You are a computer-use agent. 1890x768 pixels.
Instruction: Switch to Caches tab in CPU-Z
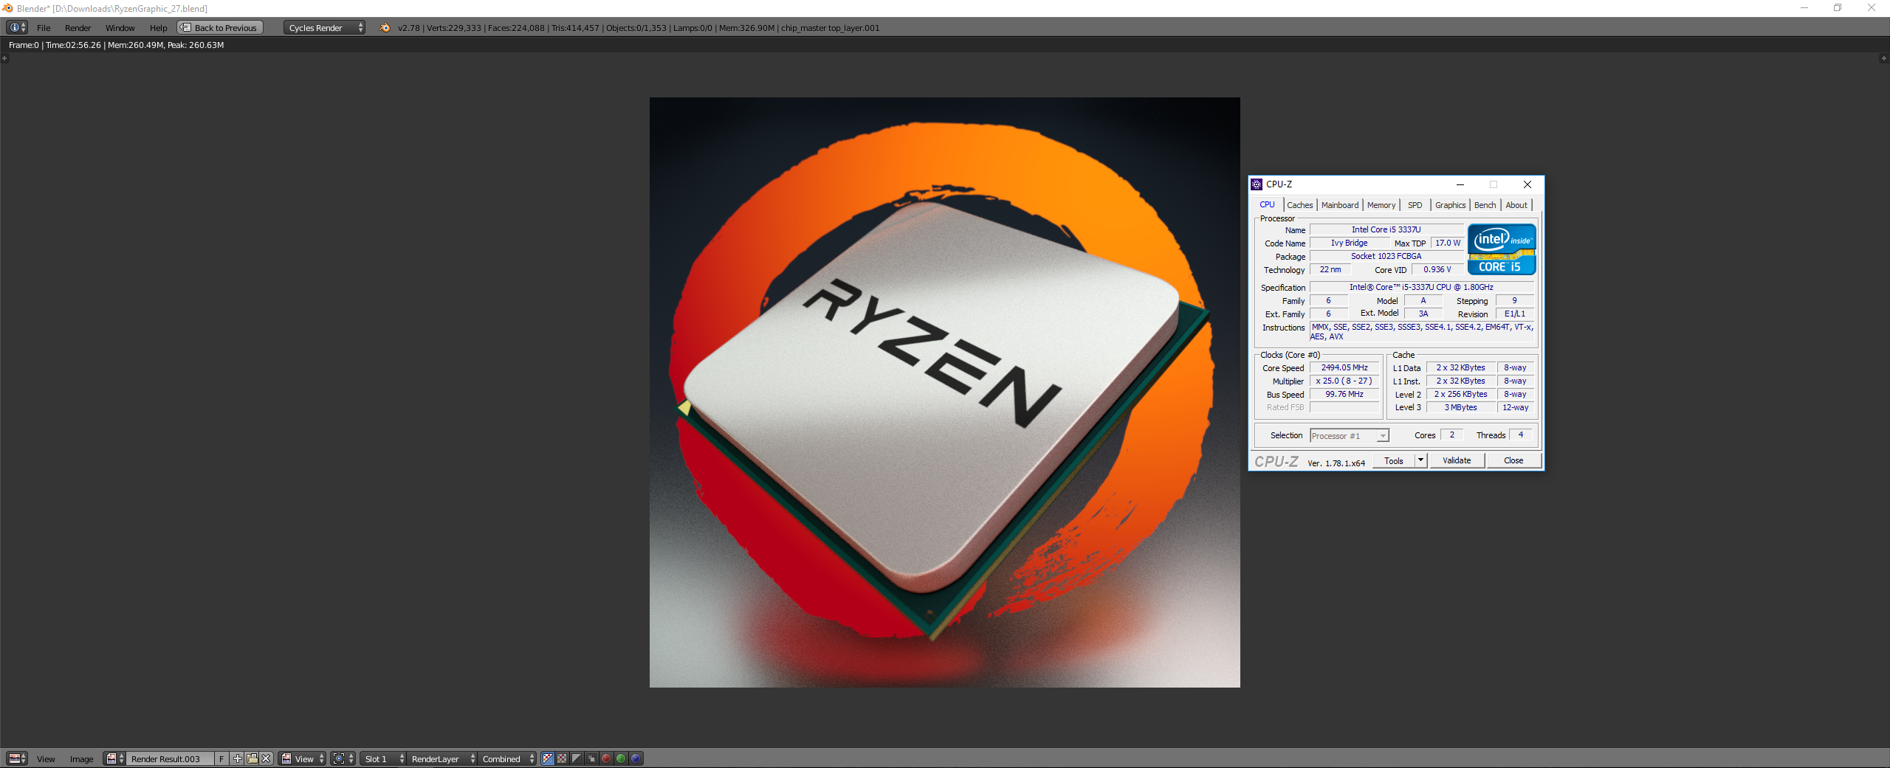(1299, 205)
